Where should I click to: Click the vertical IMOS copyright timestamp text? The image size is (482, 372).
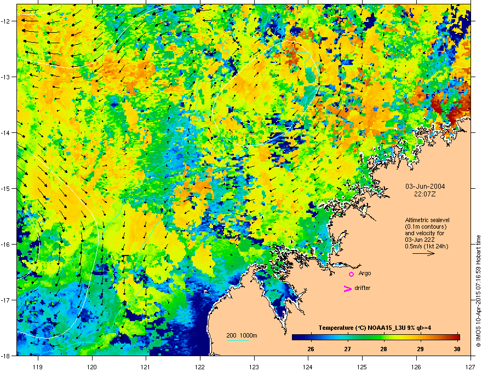[478, 291]
